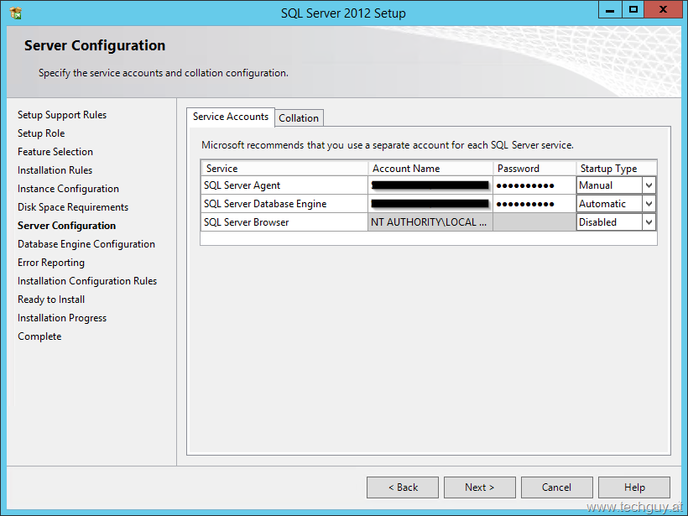Click the Password column header
Image resolution: width=688 pixels, height=516 pixels.
[534, 169]
